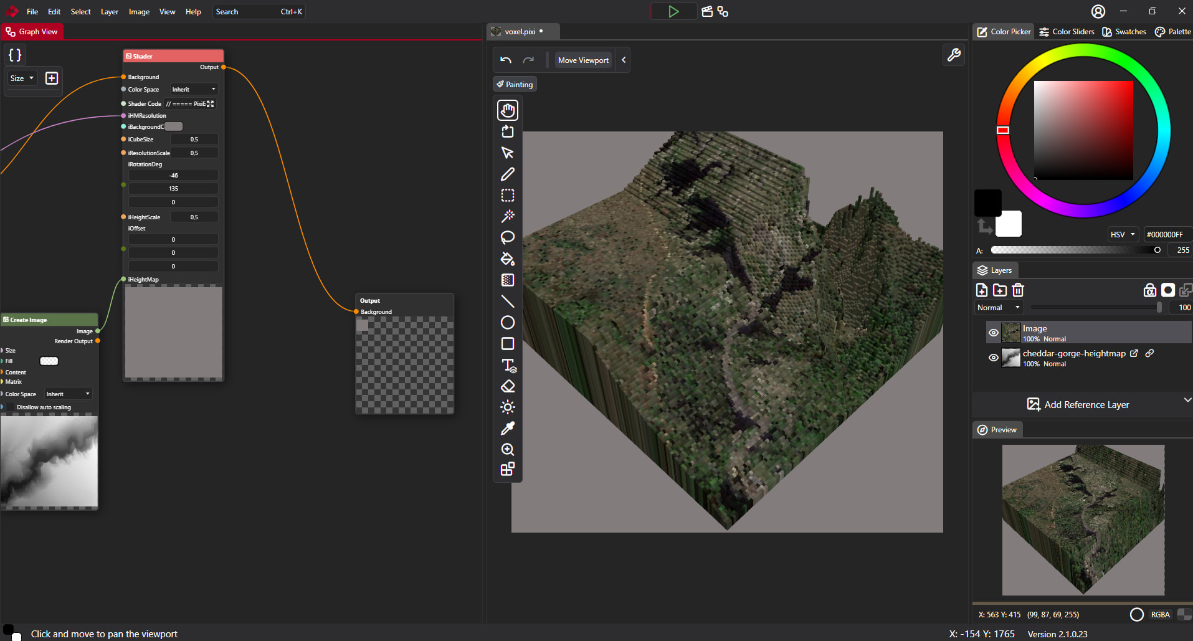This screenshot has width=1193, height=641.
Task: Click the layer opacity slider handle
Action: (x=1159, y=308)
